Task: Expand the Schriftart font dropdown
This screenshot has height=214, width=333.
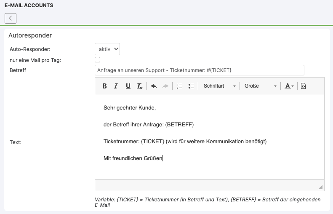Action: pos(219,86)
